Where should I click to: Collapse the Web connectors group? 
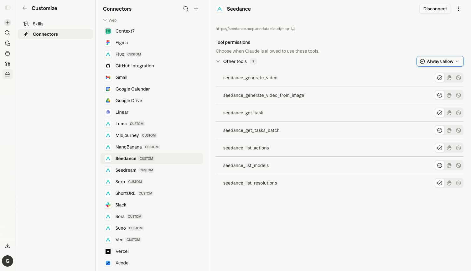(105, 20)
